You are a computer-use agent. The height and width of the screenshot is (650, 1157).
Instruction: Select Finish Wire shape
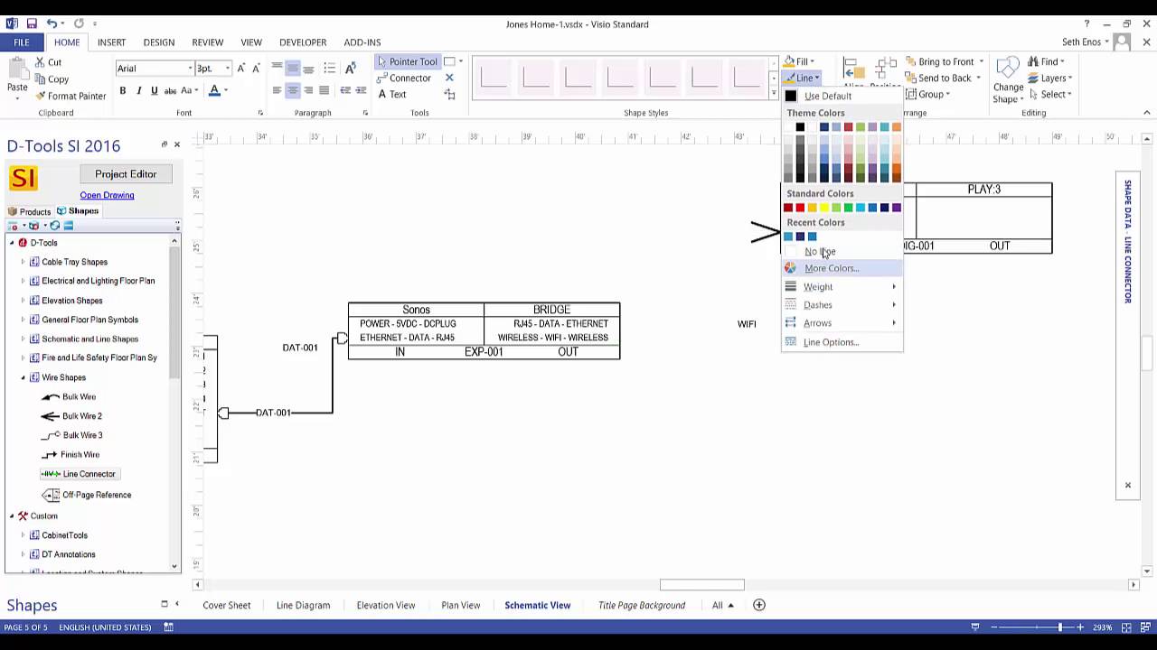(71, 455)
